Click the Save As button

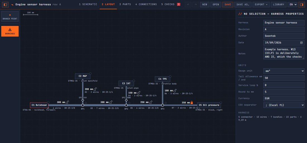(243, 4)
